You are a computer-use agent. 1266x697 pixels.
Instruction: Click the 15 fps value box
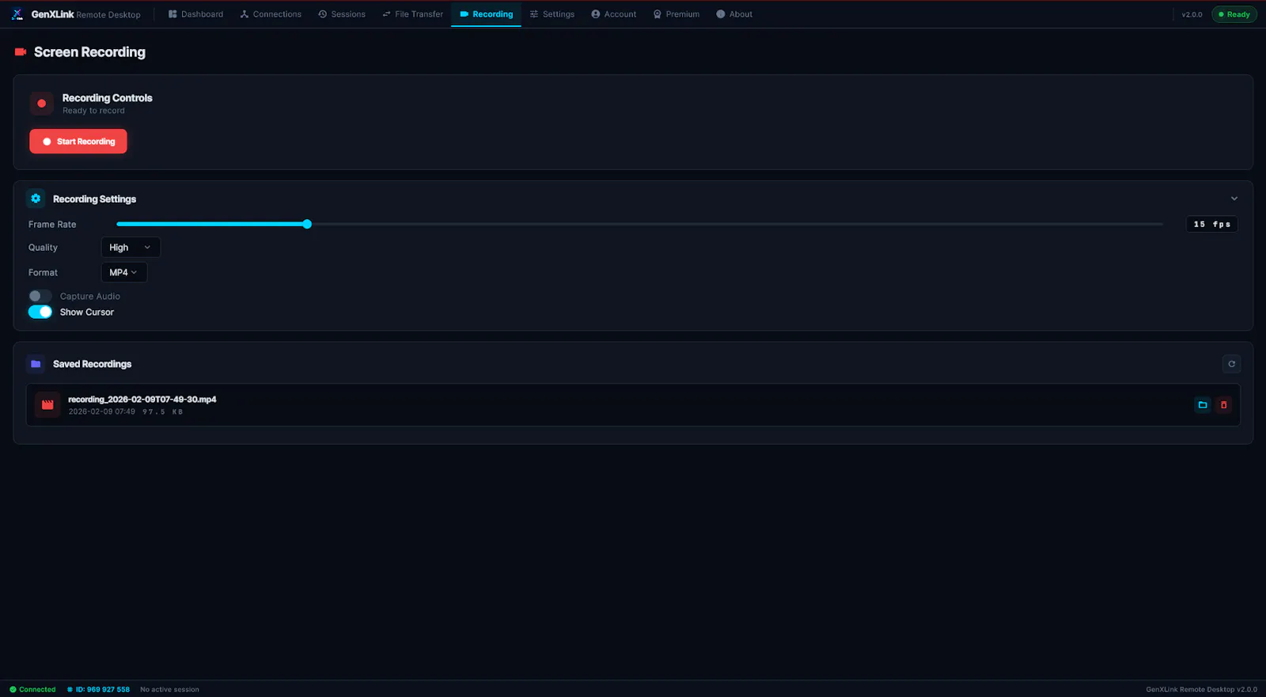(1212, 224)
